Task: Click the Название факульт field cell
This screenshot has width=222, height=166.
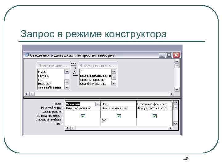Action: click(x=154, y=104)
